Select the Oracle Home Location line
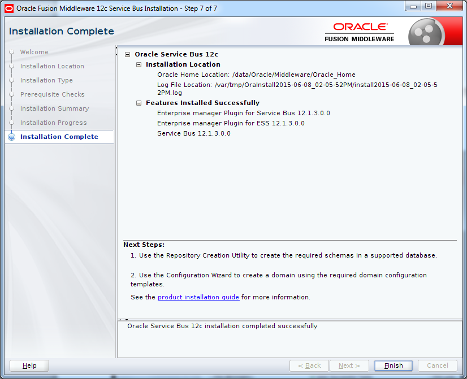Screen dimensions: 467x379 pos(256,75)
